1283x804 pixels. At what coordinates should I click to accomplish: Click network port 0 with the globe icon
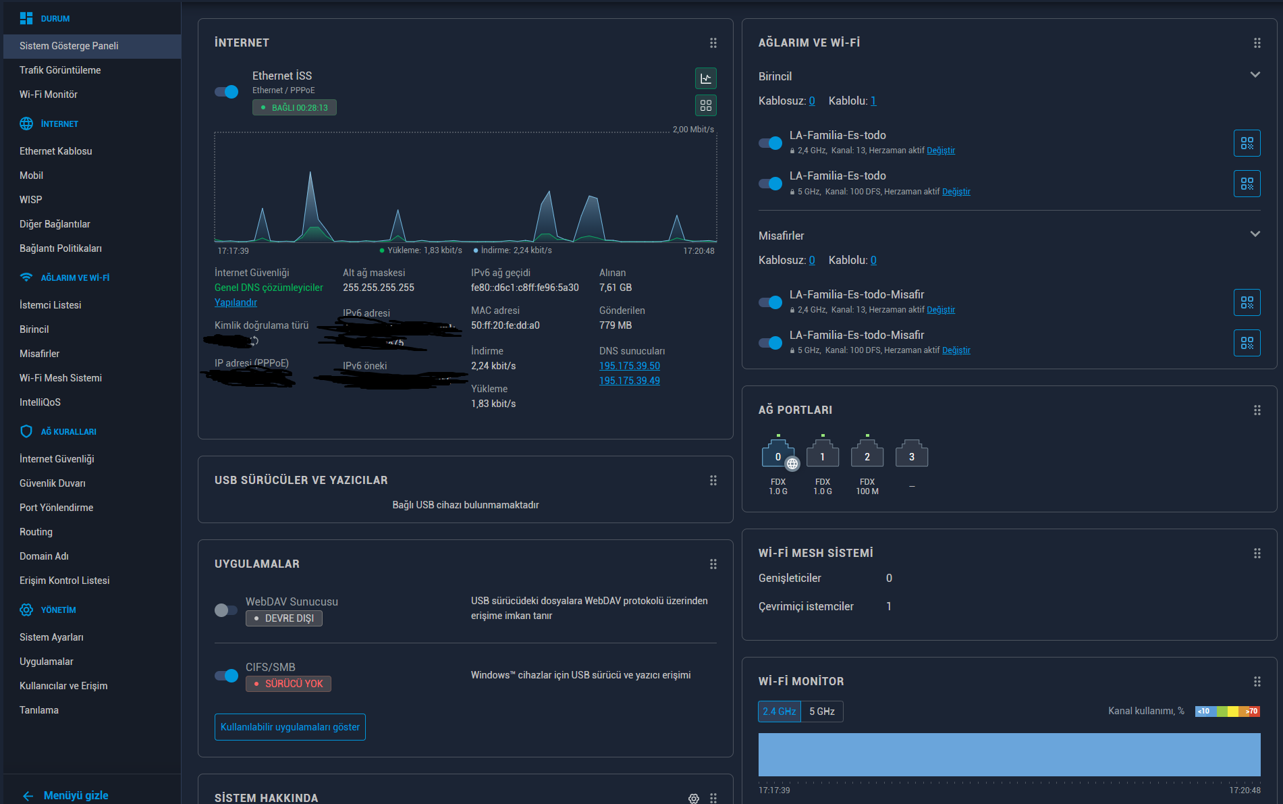click(x=778, y=454)
